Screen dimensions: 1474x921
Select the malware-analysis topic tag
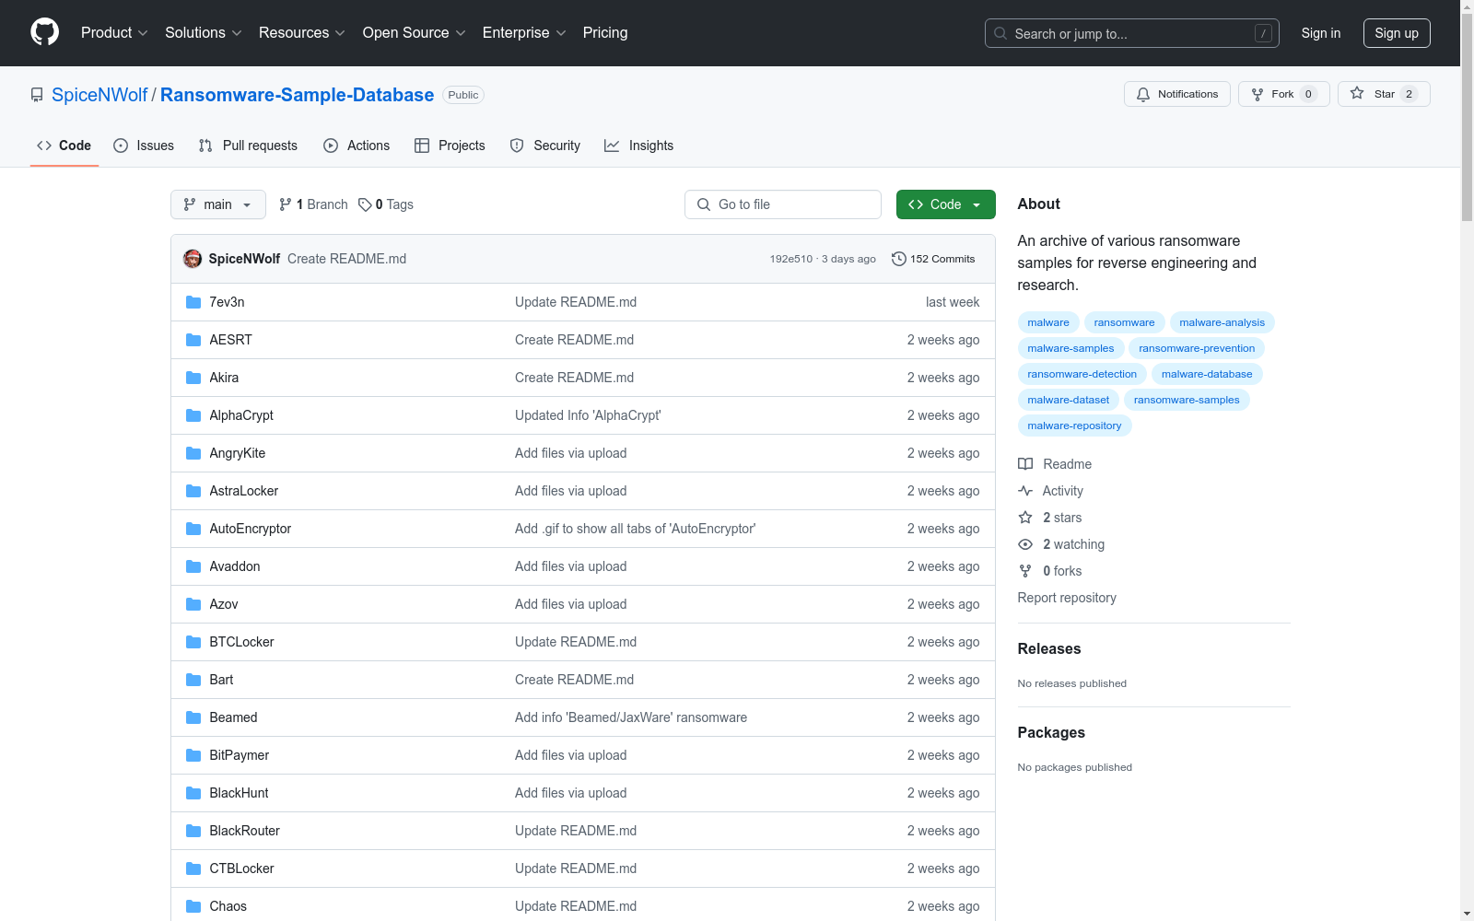(x=1222, y=322)
